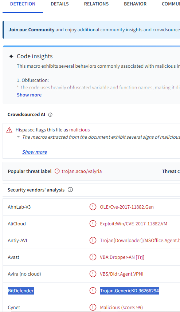Click Antiy-AVL detection alert icon
The width and height of the screenshot is (180, 312).
click(93, 240)
